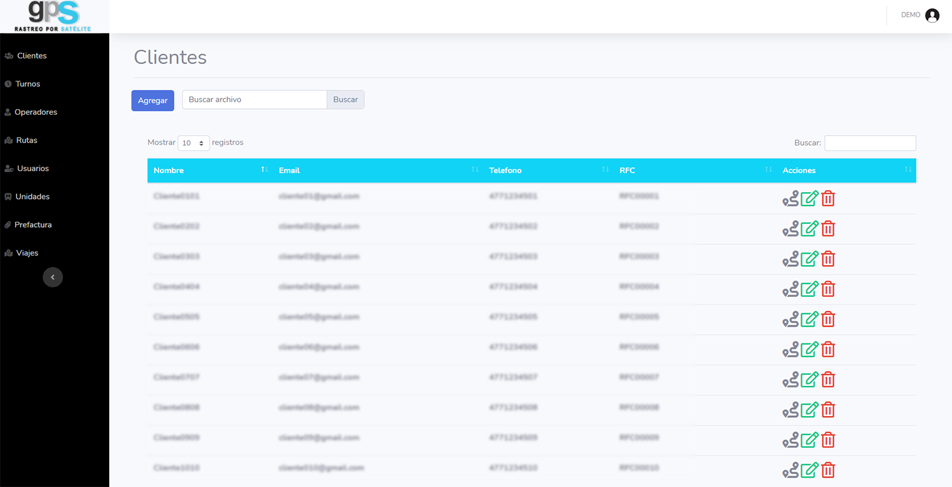This screenshot has width=952, height=487.
Task: Go to Unidades in the sidebar
Action: [32, 197]
